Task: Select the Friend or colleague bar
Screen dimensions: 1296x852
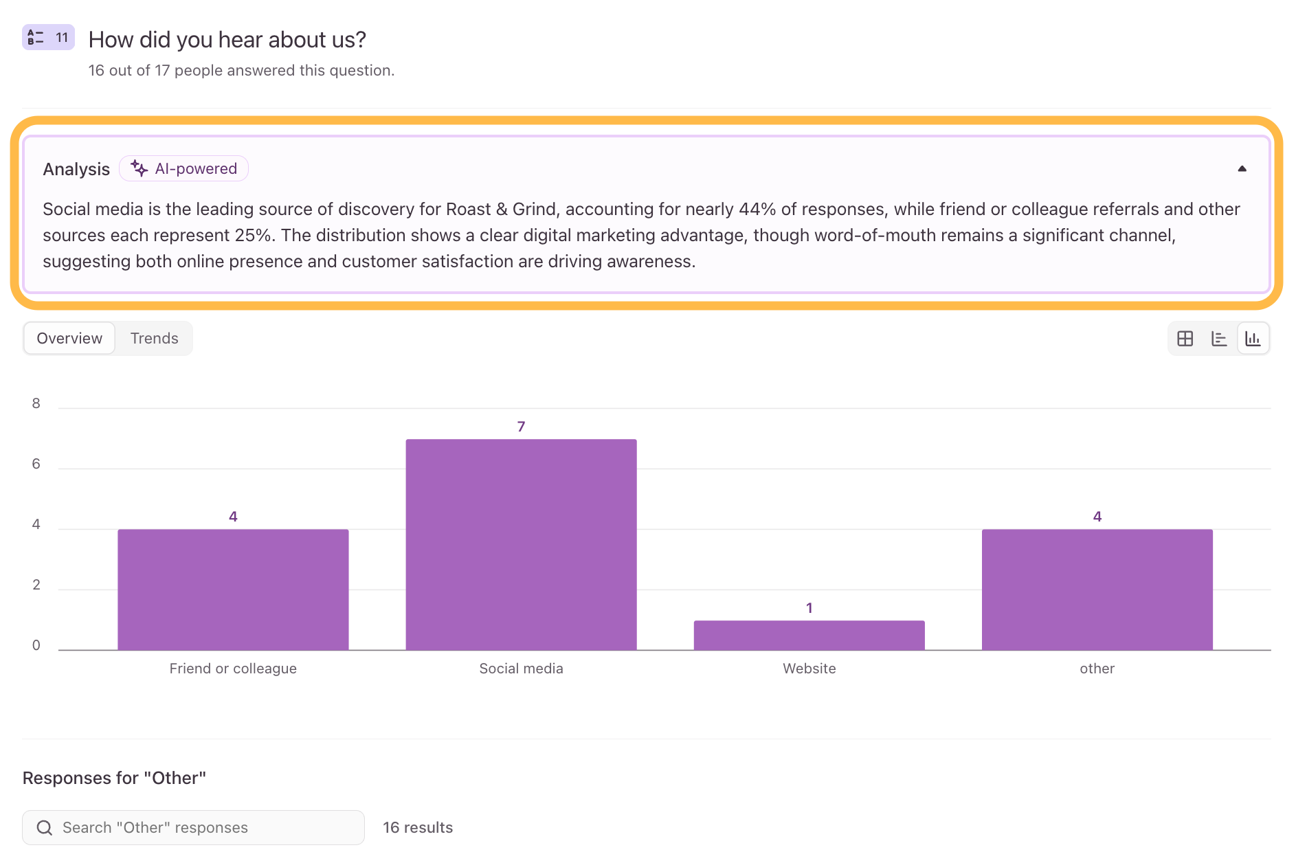Action: coord(233,590)
